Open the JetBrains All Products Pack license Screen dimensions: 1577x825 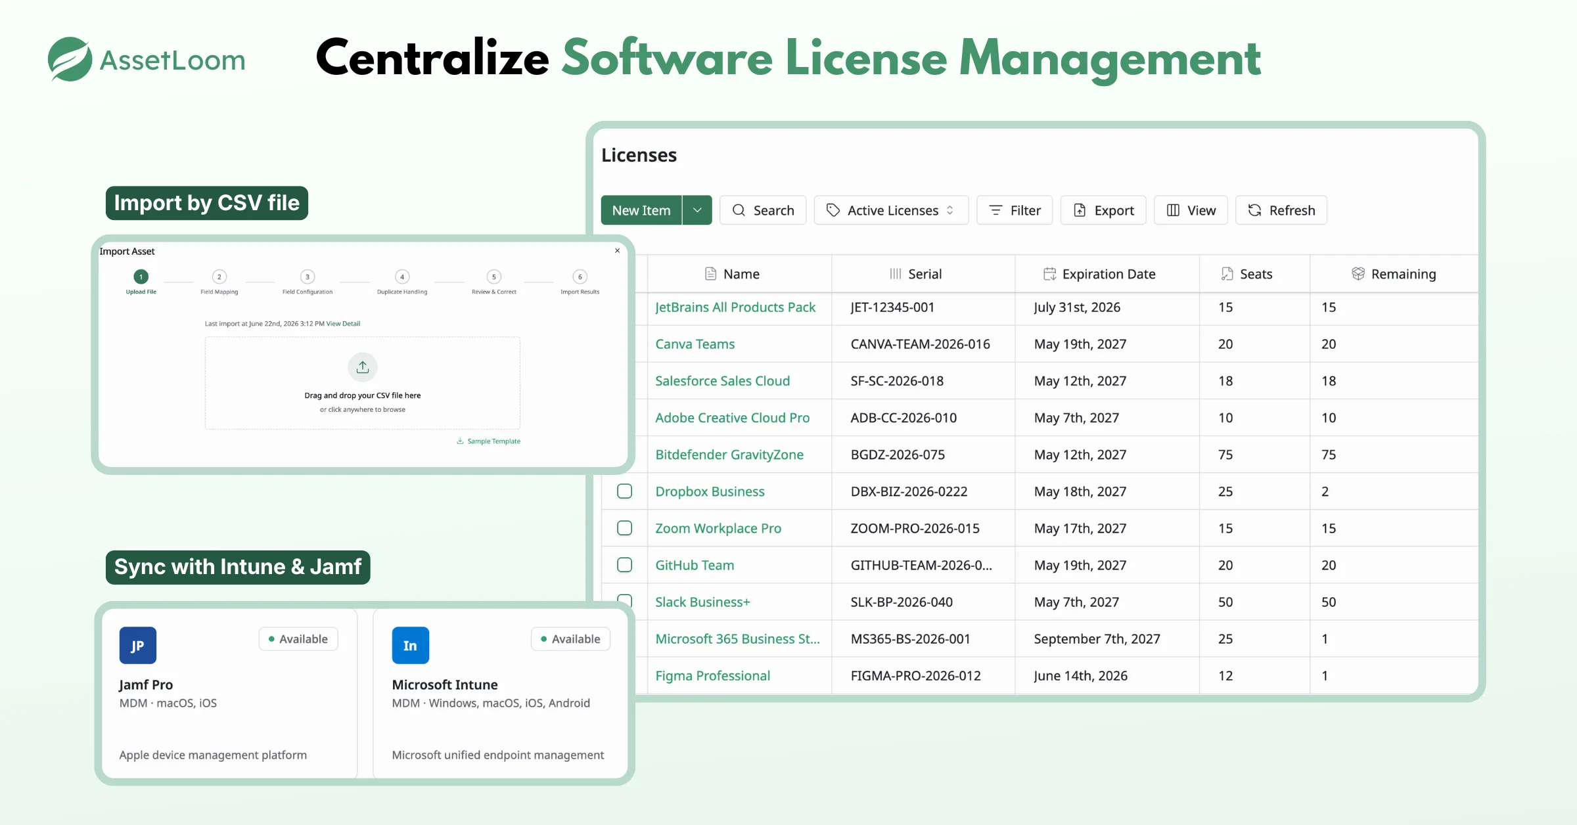pyautogui.click(x=735, y=307)
